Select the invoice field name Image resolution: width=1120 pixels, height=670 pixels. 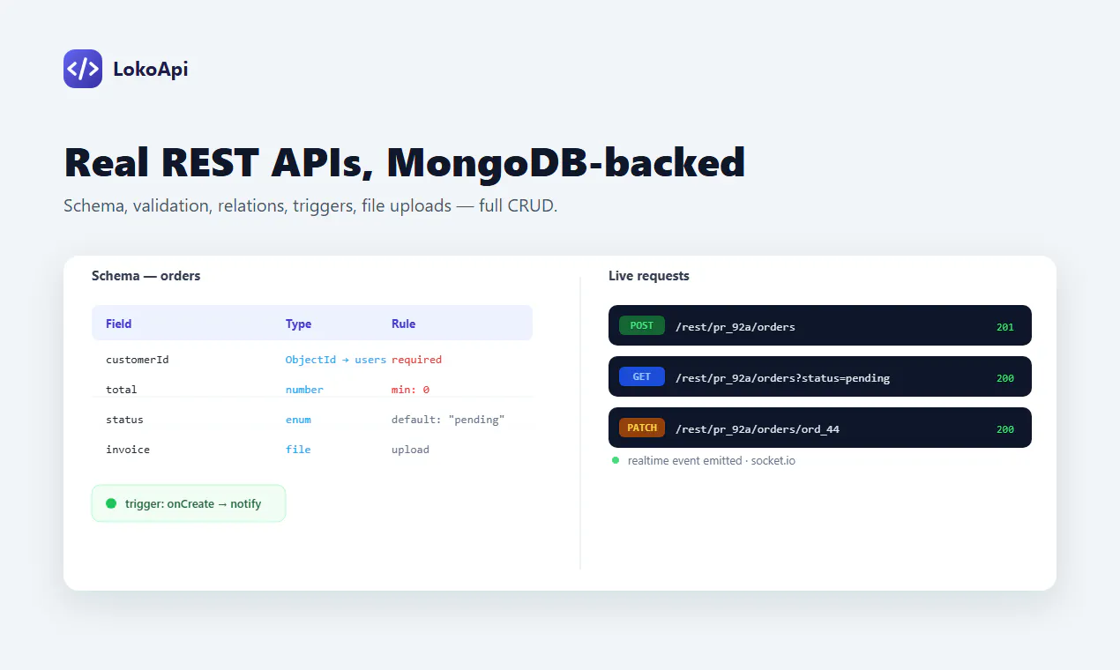tap(128, 450)
